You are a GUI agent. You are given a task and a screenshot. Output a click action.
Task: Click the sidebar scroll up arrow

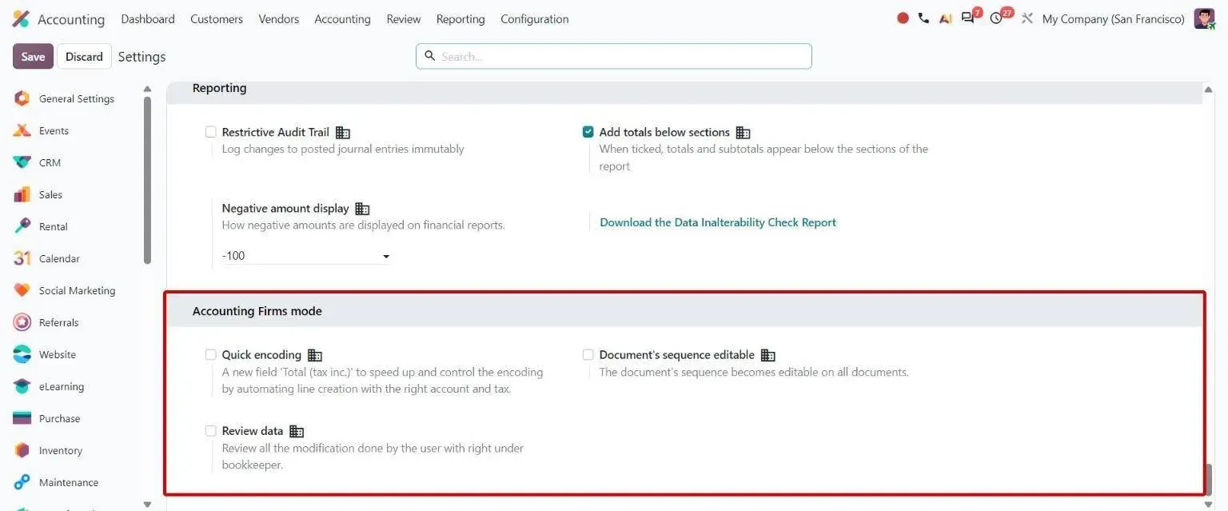(147, 89)
